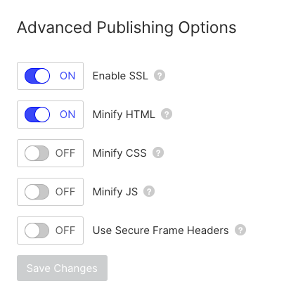Enable the Secure Frame Headers toggle switch

(37, 231)
